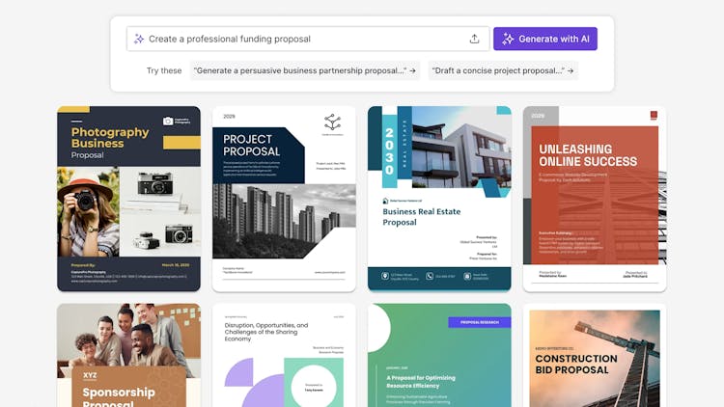Select the "Generate a persuasive business partnership proposal" suggestion
This screenshot has height=407, width=724.
pos(299,70)
